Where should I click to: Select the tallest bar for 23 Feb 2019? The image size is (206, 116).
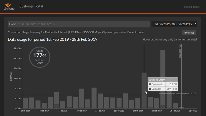coord(163,79)
